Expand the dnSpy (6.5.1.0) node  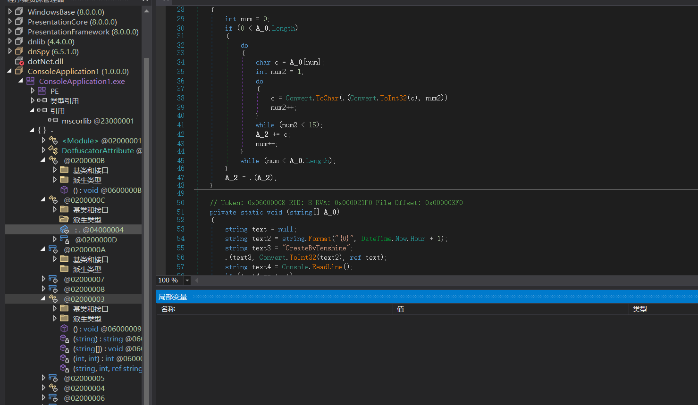tap(10, 51)
